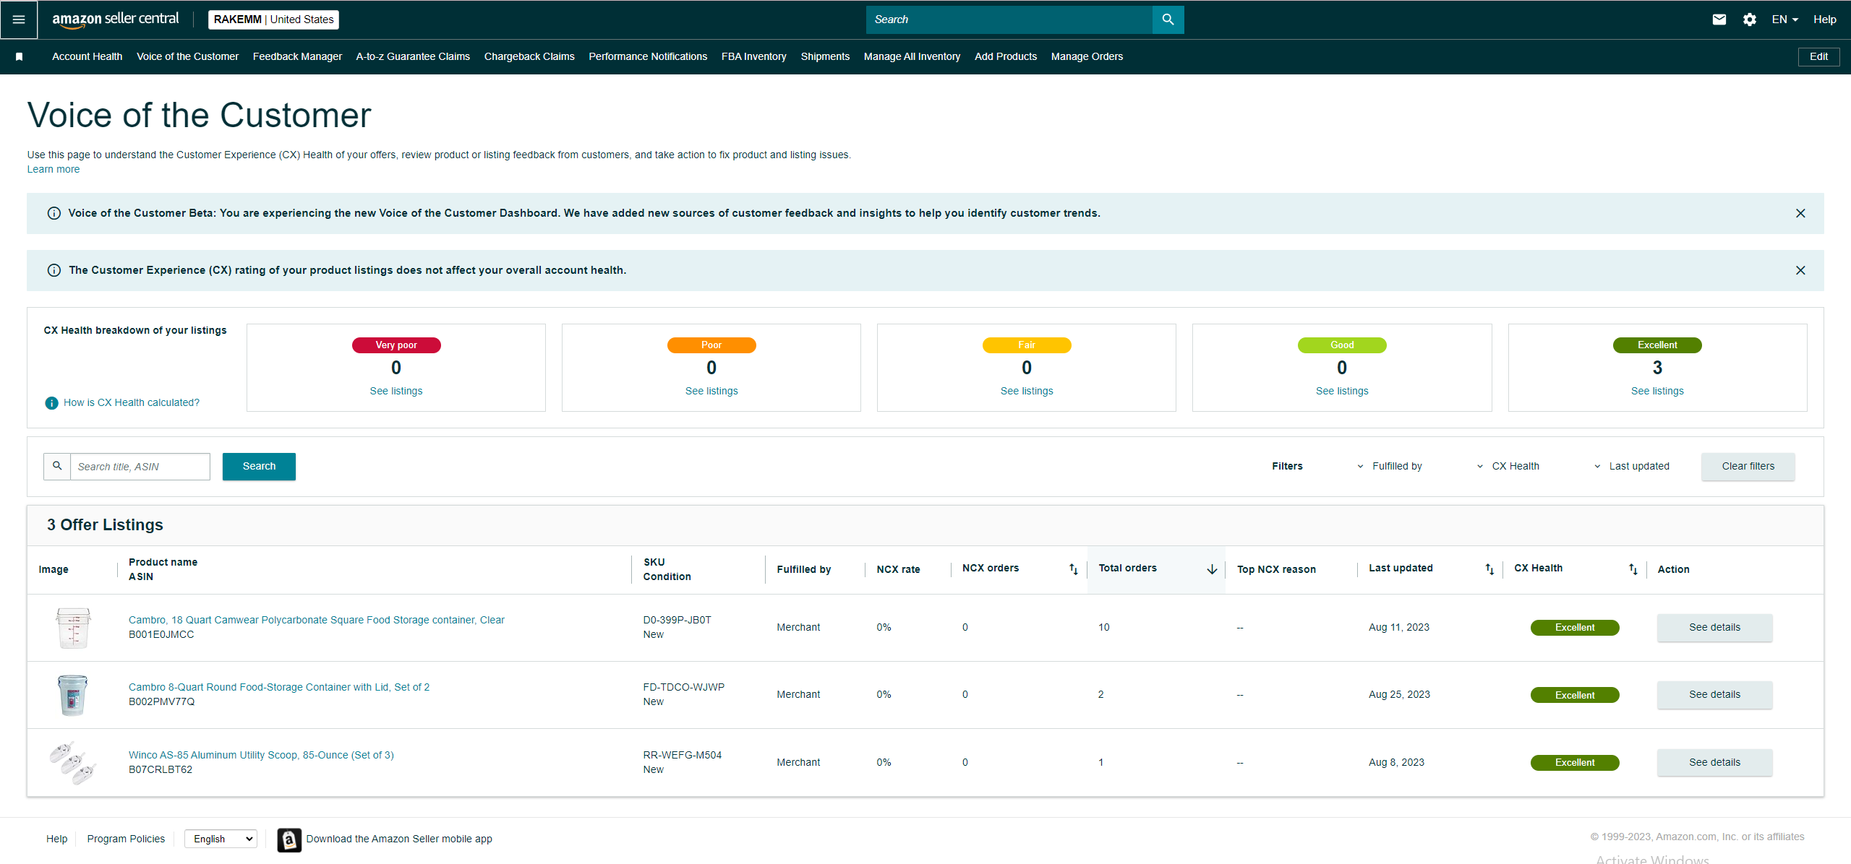The width and height of the screenshot is (1851, 864).
Task: Expand the Last updated filter
Action: pyautogui.click(x=1632, y=467)
